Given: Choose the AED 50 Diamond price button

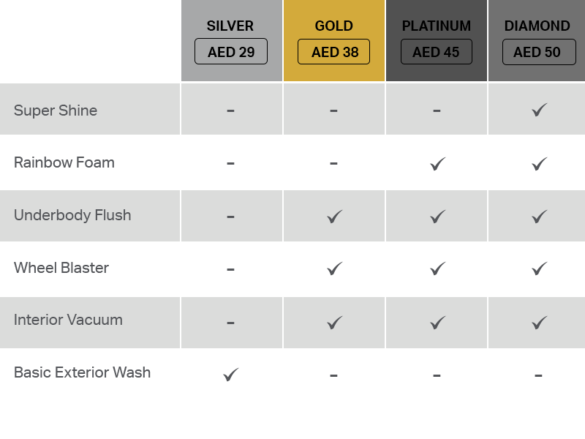Looking at the screenshot, I should pos(539,52).
